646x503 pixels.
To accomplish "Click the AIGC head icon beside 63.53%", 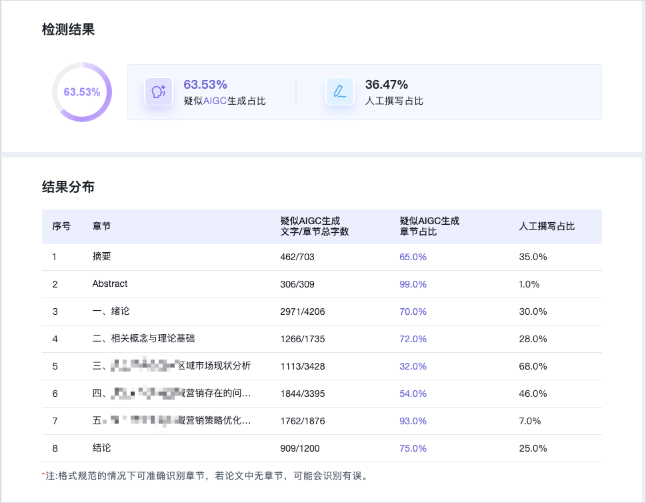I will click(x=159, y=91).
